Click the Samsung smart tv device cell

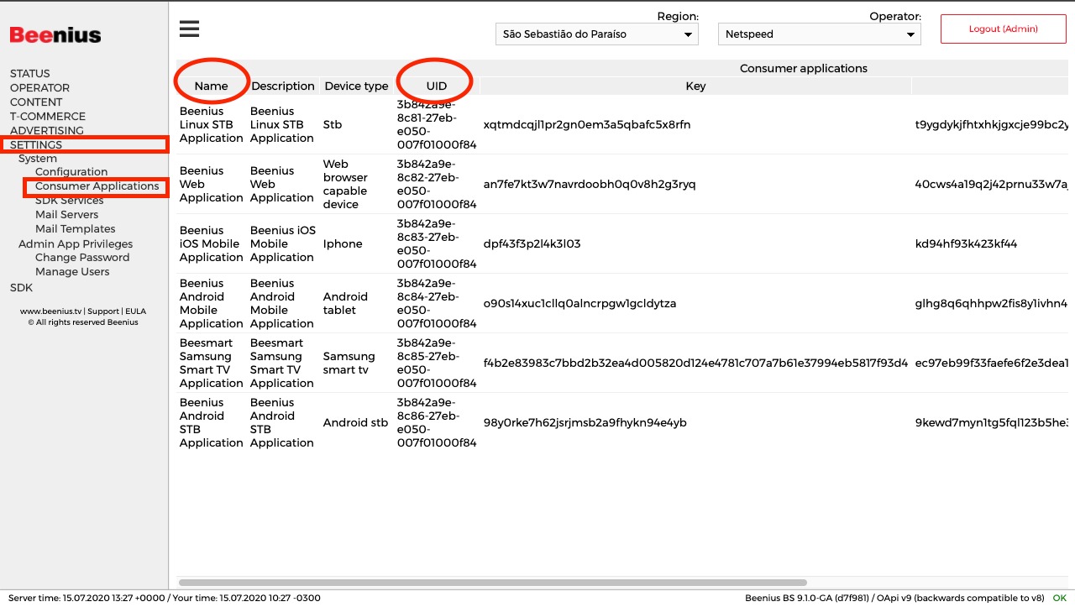pyautogui.click(x=349, y=364)
